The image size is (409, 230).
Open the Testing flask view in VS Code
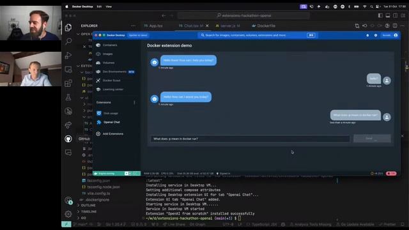[68, 97]
